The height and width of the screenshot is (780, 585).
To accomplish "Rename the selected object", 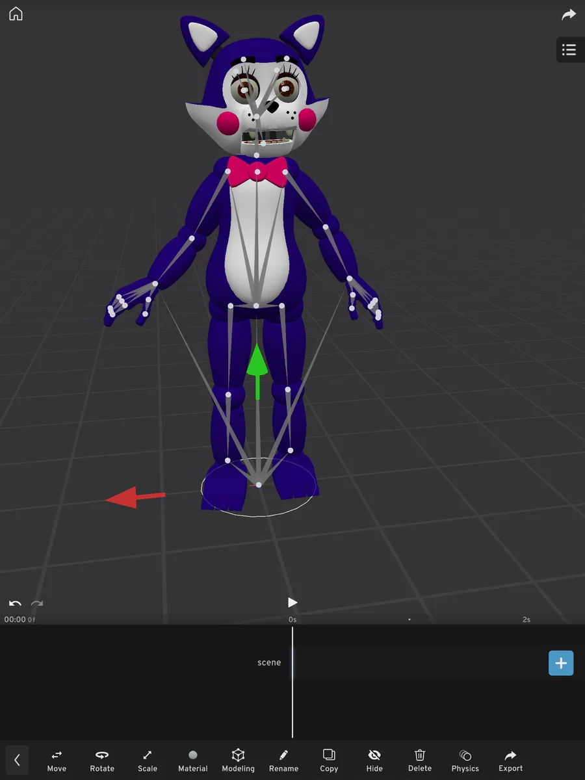I will click(284, 760).
